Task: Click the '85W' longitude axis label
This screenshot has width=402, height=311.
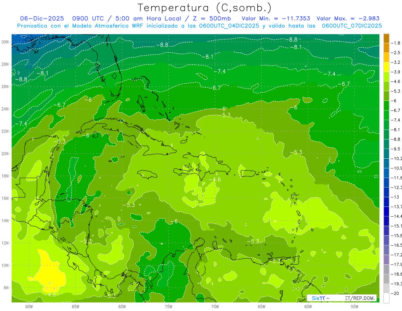Action: point(75,307)
